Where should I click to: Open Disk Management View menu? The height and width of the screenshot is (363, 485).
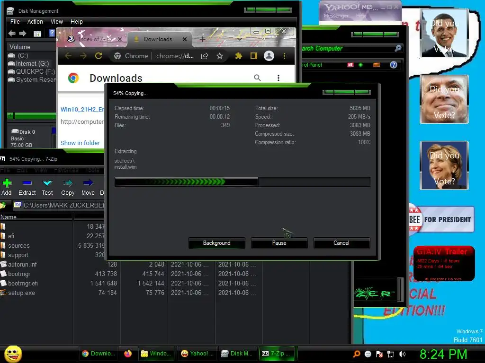click(x=57, y=22)
